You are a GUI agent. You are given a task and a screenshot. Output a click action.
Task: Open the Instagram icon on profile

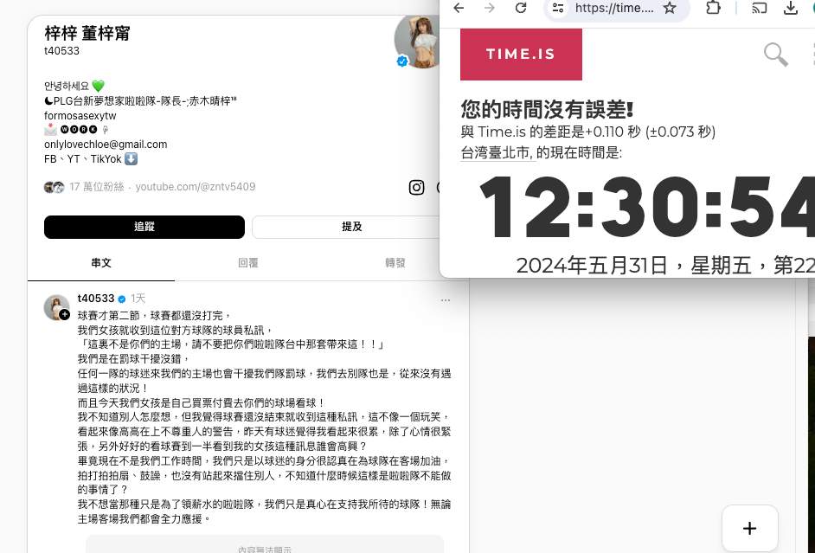coord(416,187)
